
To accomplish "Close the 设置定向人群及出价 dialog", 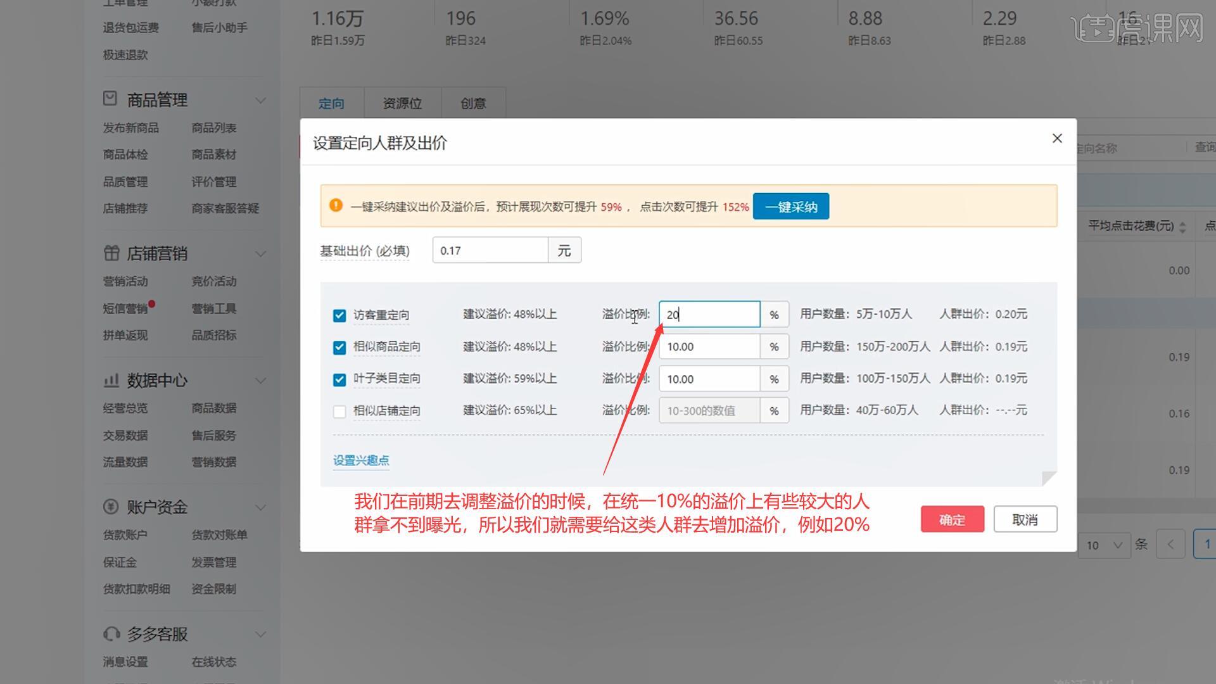I will (1057, 138).
